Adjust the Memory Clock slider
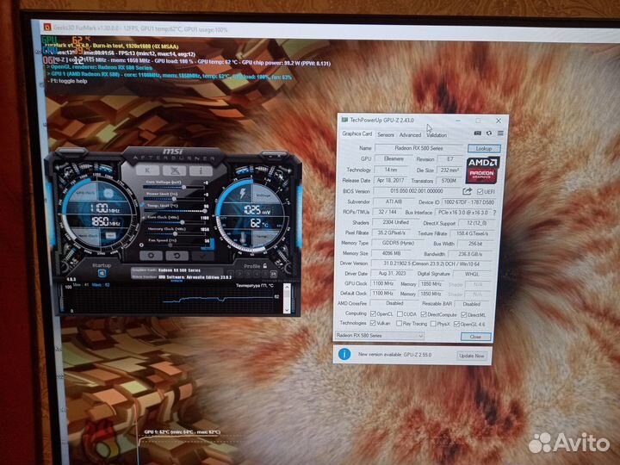The width and height of the screenshot is (620, 465). pos(176,233)
